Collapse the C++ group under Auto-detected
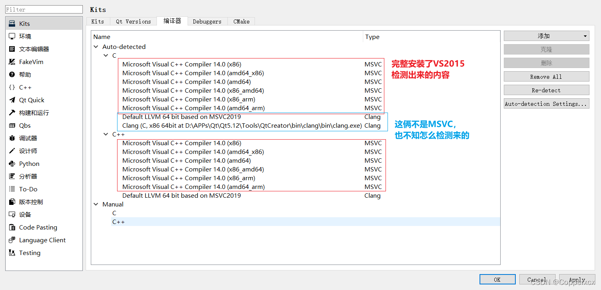 106,134
